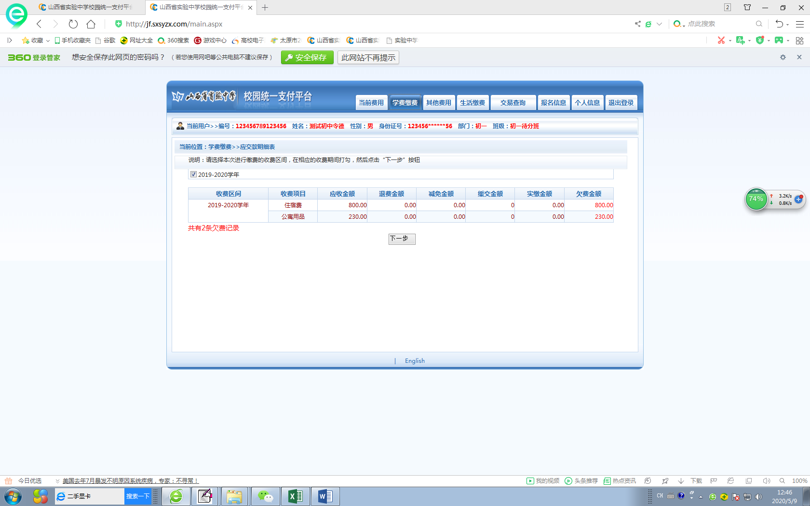Open the 收藏 favorites dropdown
810x506 pixels.
click(x=36, y=40)
